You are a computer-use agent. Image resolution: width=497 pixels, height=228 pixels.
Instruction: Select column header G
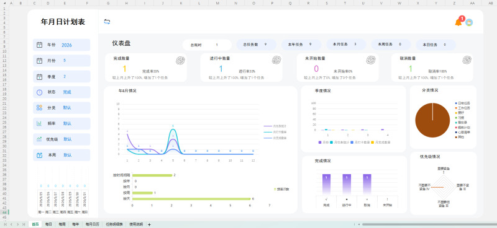click(108, 3)
